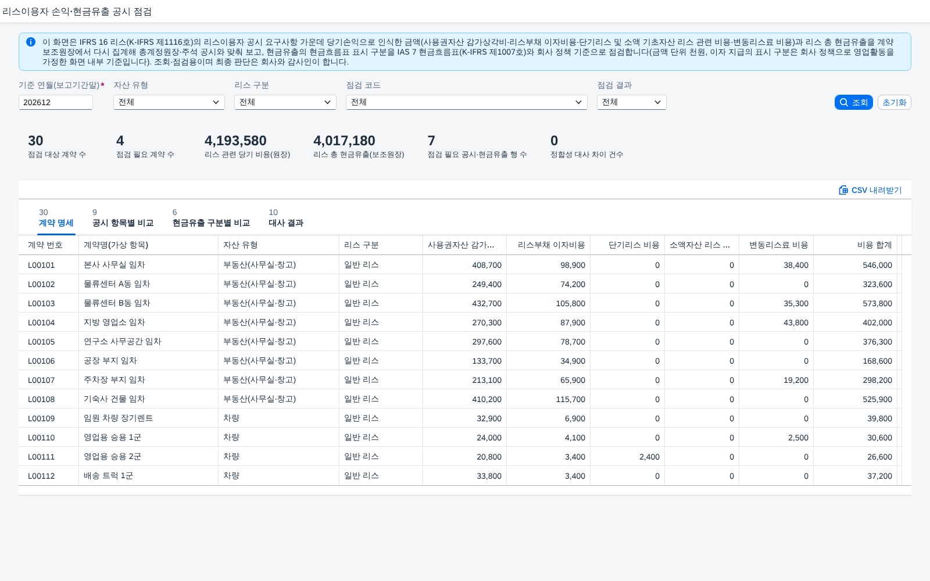This screenshot has height=581, width=930.
Task: Click the 비용 합계 column header
Action: [x=855, y=245]
